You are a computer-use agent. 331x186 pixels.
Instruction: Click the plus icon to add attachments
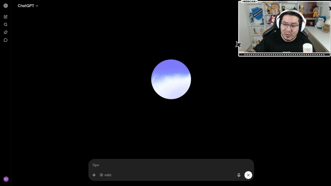pos(94,175)
